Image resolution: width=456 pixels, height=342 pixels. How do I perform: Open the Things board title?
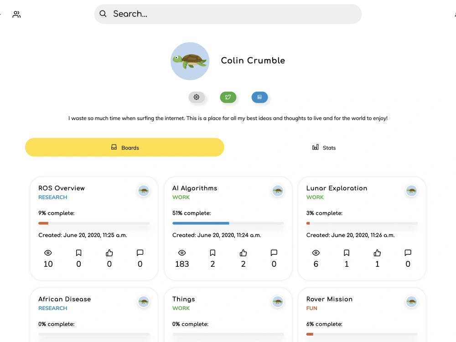pyautogui.click(x=183, y=299)
